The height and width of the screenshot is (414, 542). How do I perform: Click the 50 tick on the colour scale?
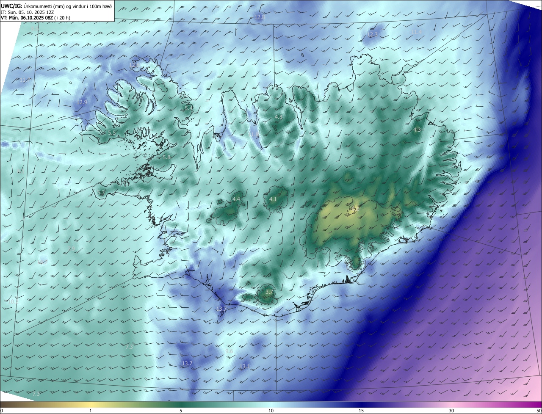click(539, 411)
